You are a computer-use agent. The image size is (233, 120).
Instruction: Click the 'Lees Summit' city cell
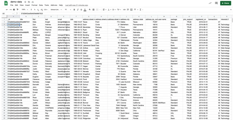tap(126, 82)
